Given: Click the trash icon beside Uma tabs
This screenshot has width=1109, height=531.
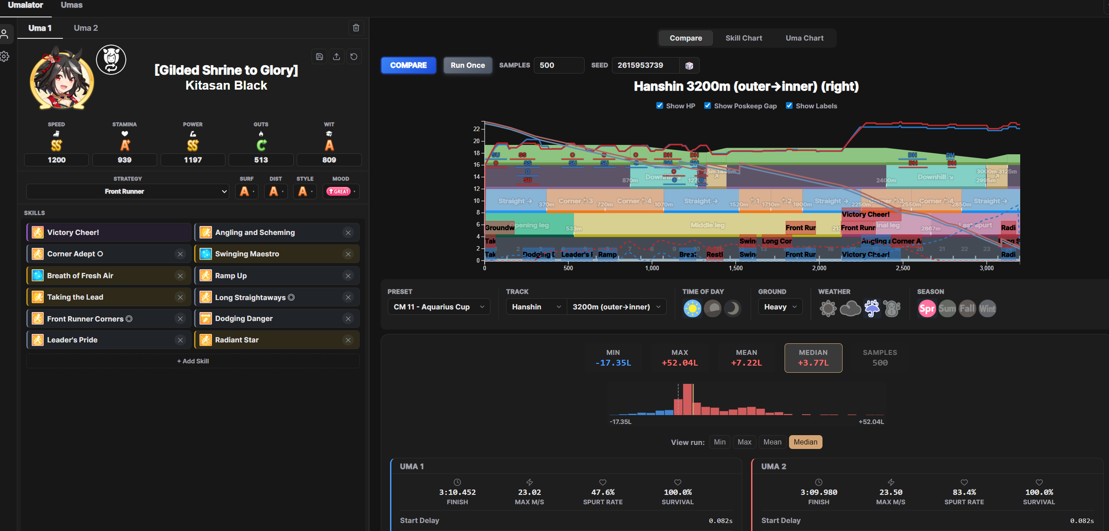Looking at the screenshot, I should point(356,28).
